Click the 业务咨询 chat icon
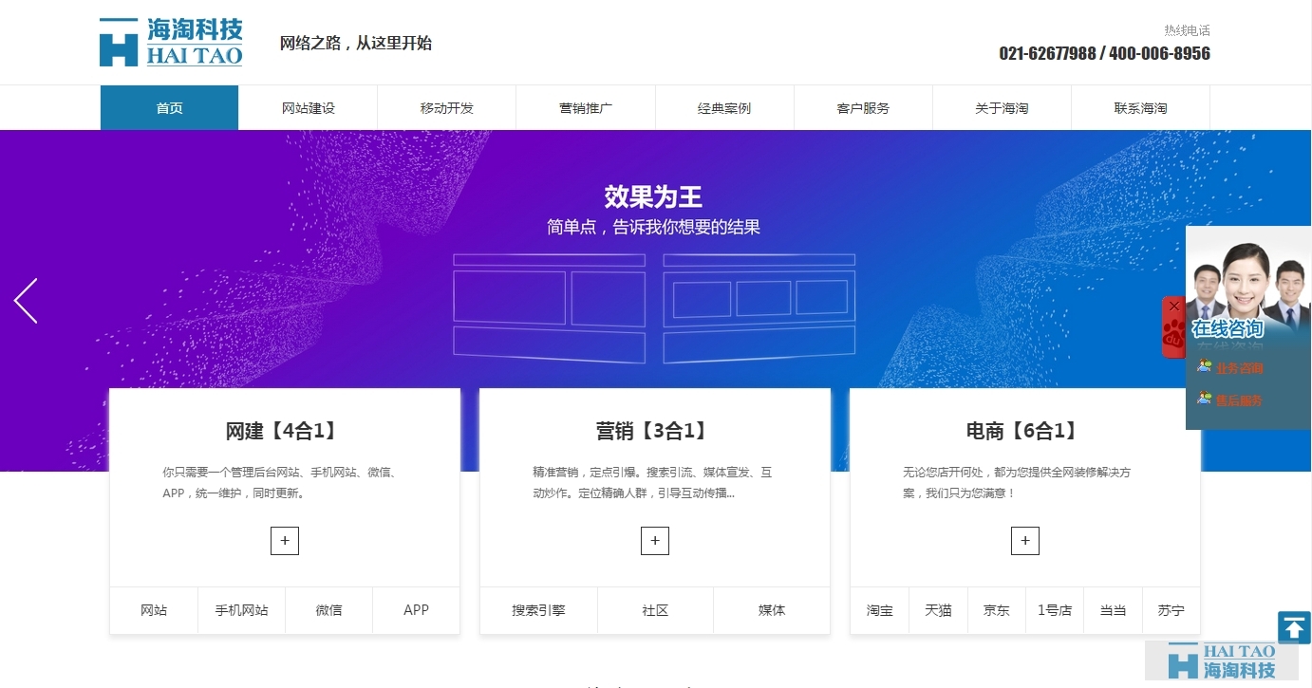 1205,367
